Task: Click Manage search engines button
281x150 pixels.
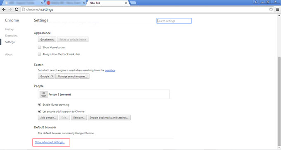Action: click(x=72, y=76)
